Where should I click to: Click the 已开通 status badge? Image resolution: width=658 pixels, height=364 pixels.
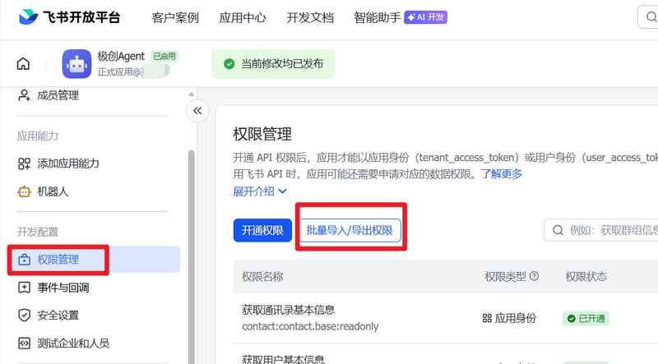[x=586, y=319]
